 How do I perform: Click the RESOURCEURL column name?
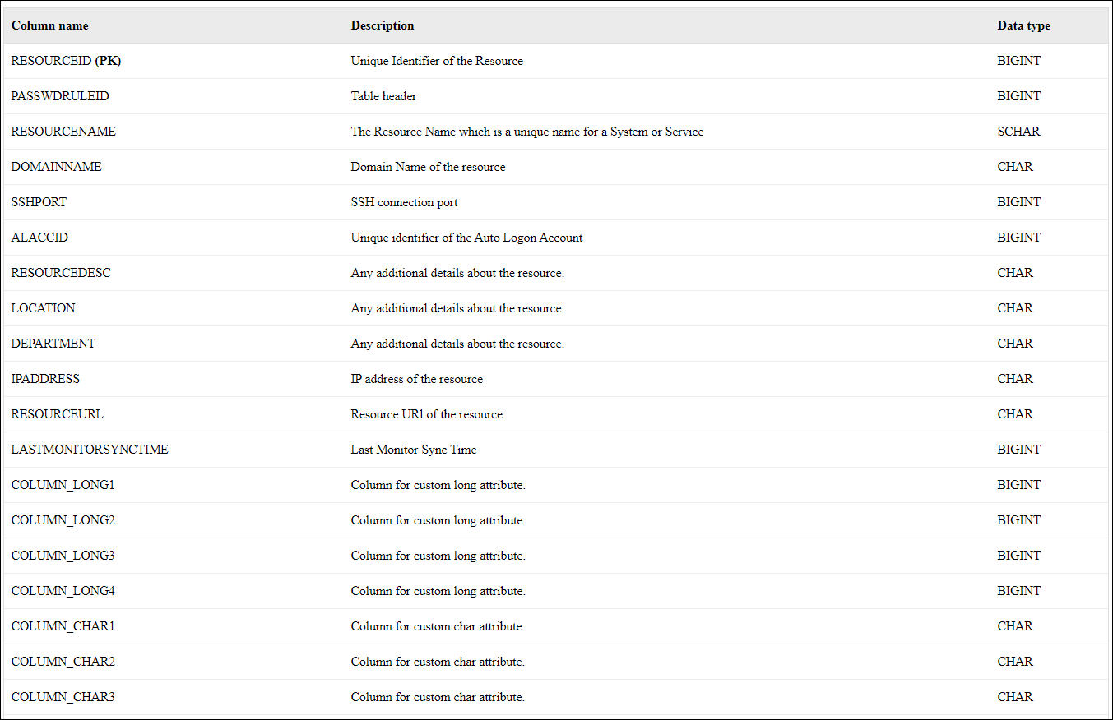(x=58, y=414)
